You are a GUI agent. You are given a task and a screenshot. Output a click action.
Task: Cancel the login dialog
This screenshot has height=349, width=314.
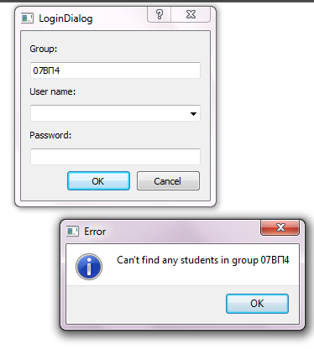168,181
